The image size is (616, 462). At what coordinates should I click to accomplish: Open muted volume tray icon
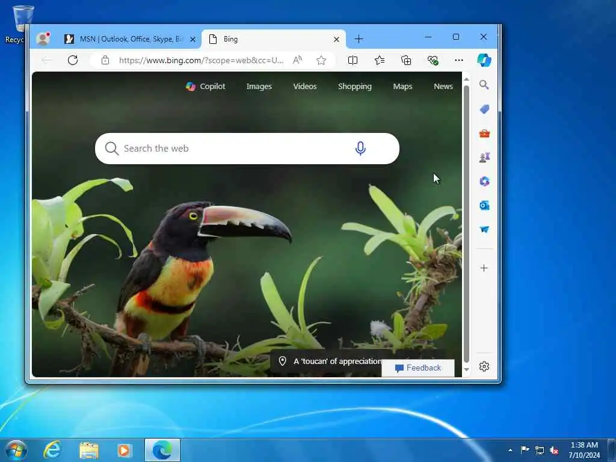554,450
